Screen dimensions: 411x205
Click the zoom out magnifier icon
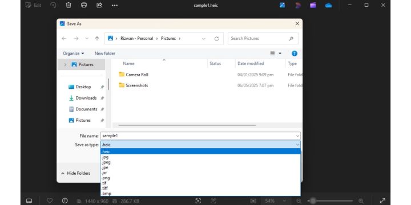pos(299,201)
